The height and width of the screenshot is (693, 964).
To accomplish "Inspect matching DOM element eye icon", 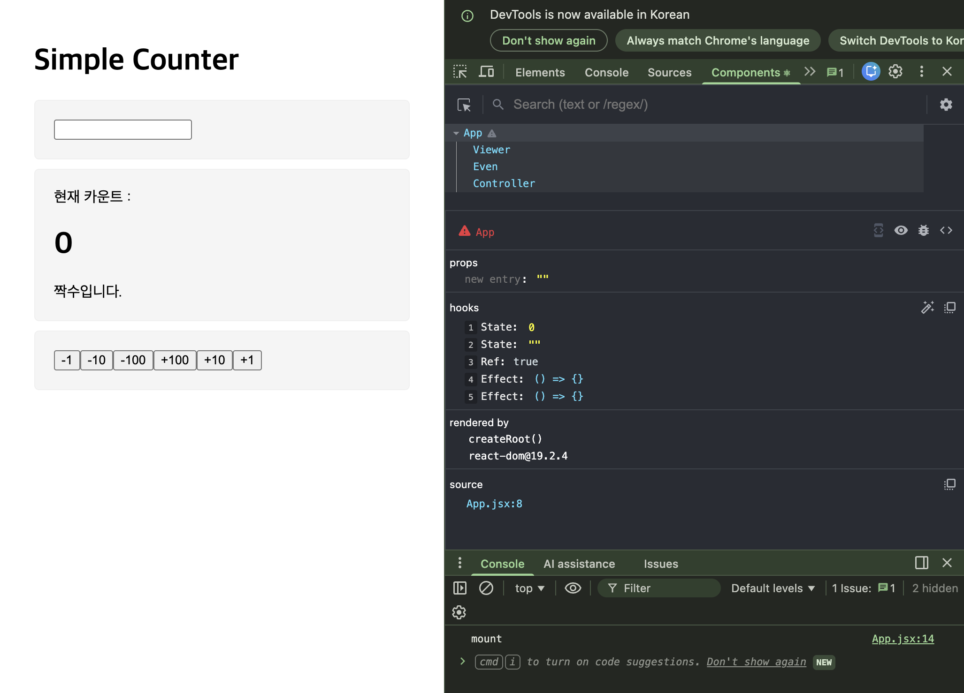I will pyautogui.click(x=901, y=230).
